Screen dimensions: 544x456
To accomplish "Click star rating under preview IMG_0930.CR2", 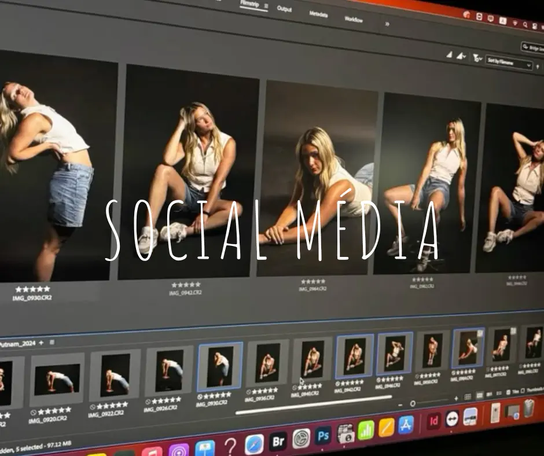I will click(x=32, y=289).
